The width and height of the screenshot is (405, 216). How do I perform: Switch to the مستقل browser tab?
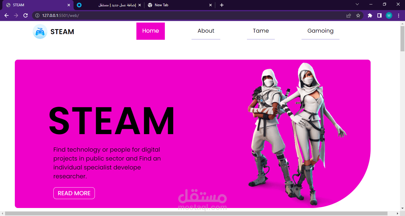coord(109,5)
